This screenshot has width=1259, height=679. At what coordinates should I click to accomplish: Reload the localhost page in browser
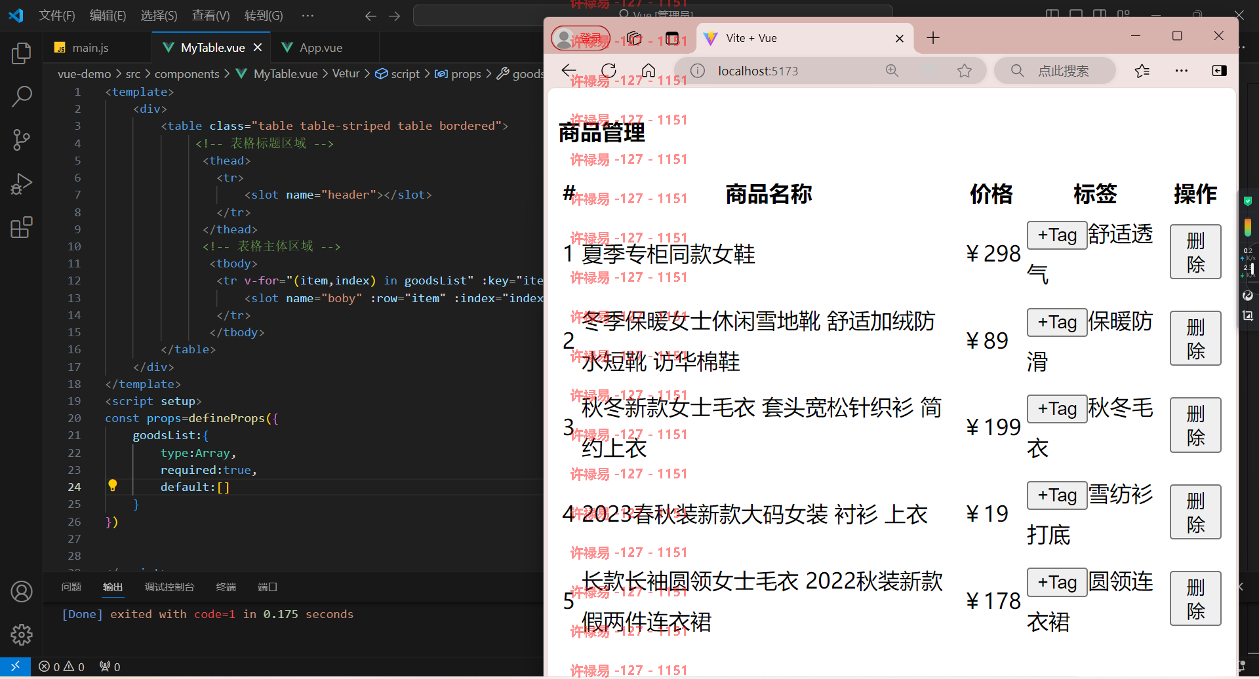pos(609,70)
